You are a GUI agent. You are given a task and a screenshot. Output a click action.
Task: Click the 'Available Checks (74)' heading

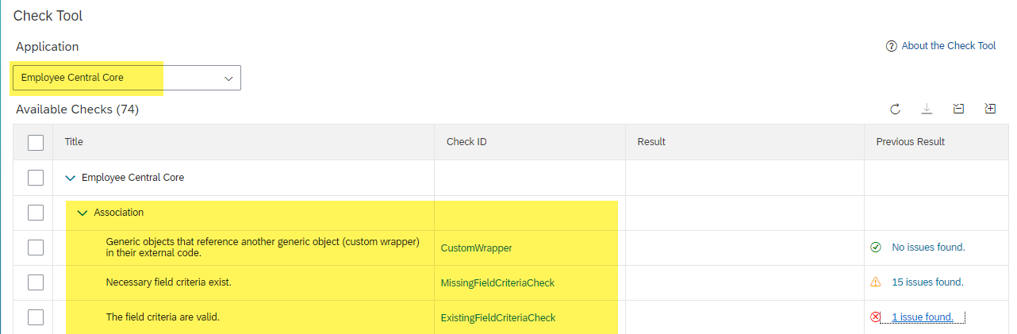coord(77,109)
